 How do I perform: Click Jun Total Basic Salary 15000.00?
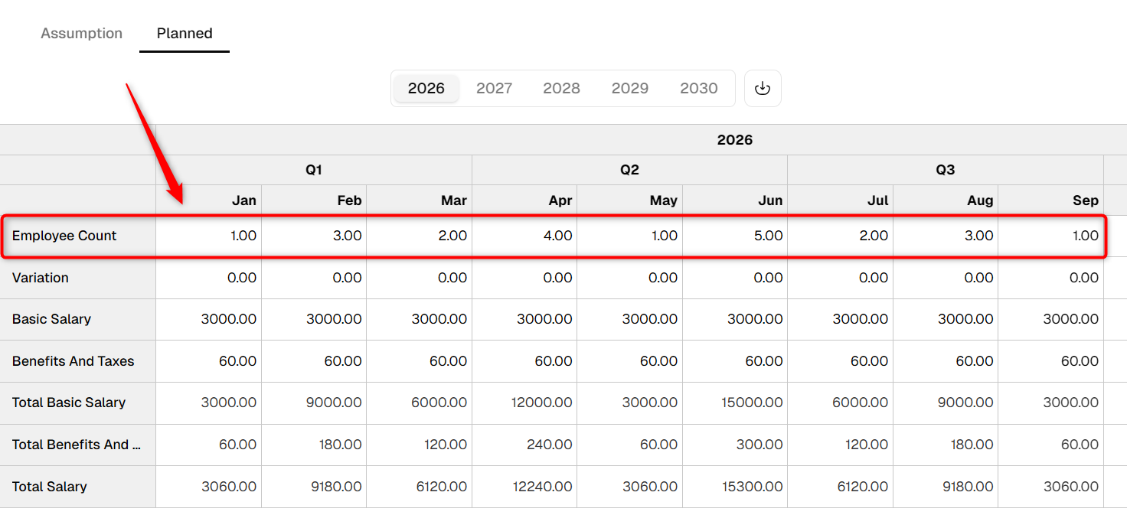click(752, 403)
